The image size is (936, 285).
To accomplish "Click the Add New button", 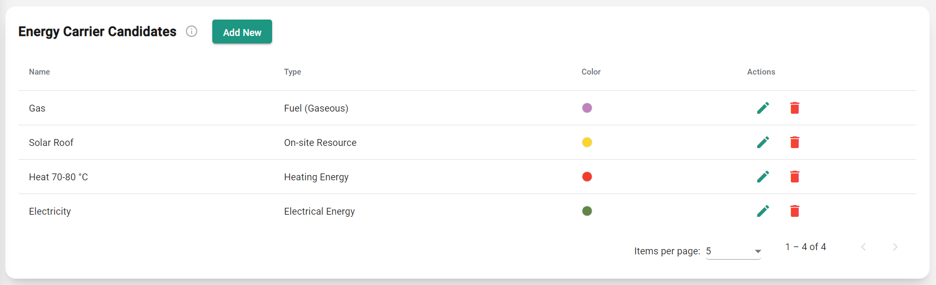I will click(x=242, y=32).
